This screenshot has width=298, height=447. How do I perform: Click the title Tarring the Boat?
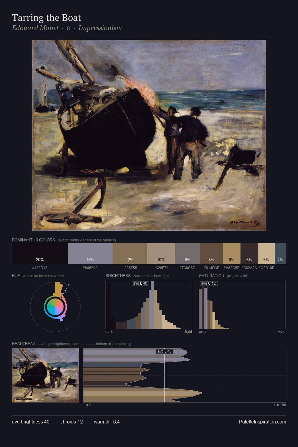pos(46,18)
